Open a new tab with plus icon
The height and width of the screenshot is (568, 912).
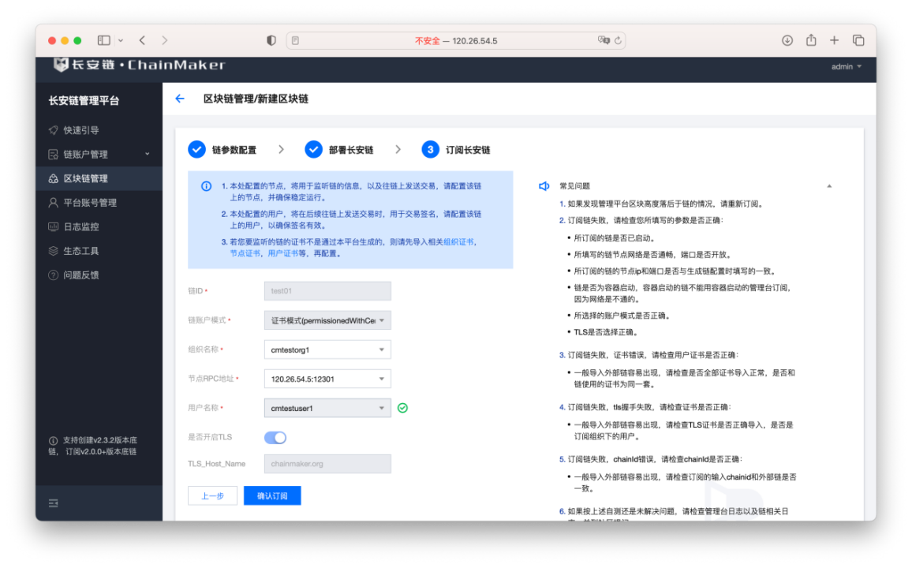point(834,40)
